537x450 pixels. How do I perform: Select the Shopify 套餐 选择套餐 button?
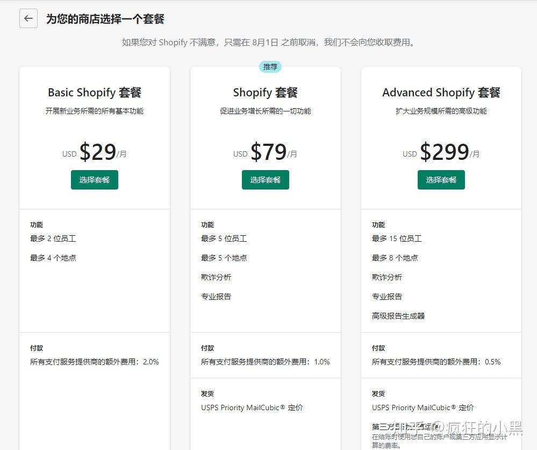[x=265, y=180]
